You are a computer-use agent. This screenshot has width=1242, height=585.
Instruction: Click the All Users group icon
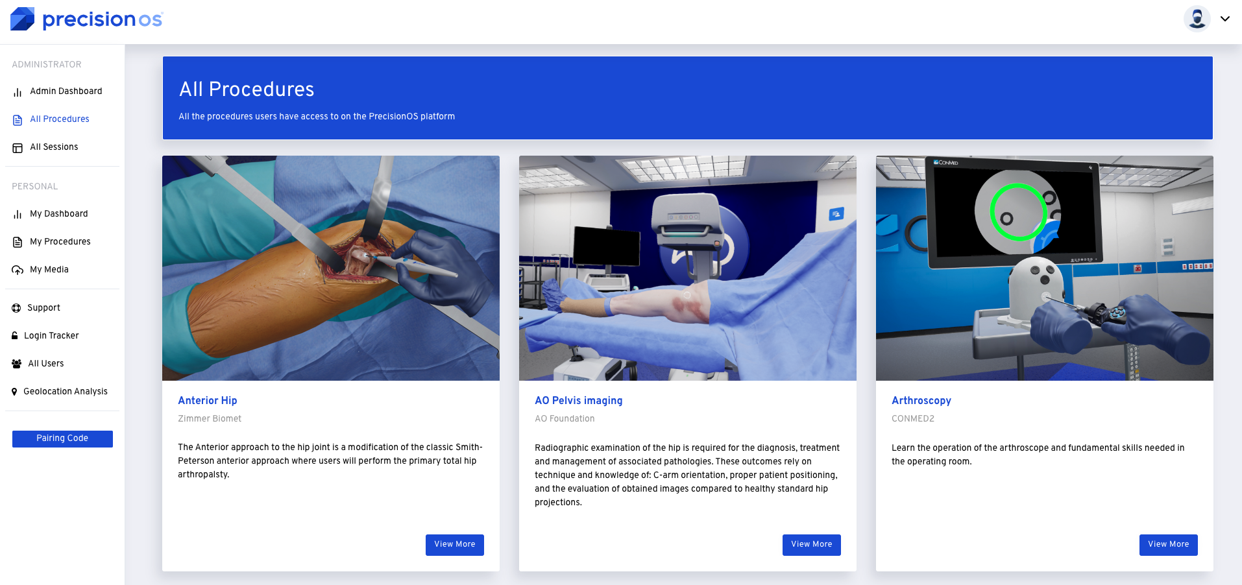tap(16, 364)
